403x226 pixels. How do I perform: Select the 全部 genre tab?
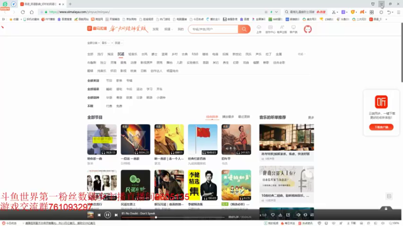click(90, 54)
